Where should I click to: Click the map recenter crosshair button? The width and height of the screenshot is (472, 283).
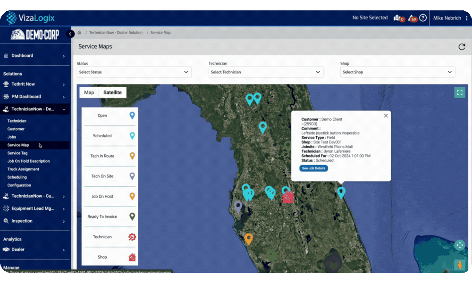point(460,245)
